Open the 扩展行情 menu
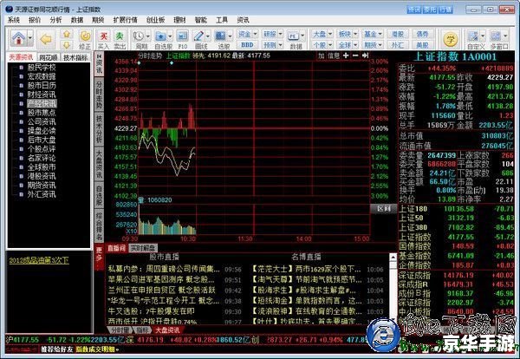This screenshot has height=359, width=520. [126, 20]
